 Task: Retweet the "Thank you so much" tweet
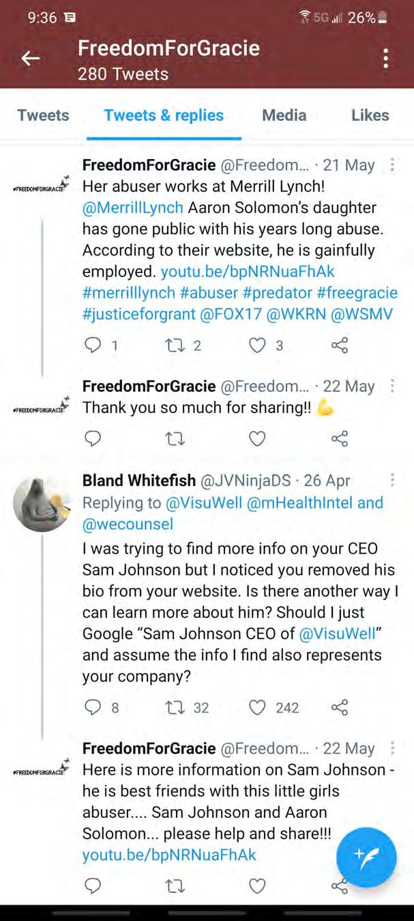175,438
